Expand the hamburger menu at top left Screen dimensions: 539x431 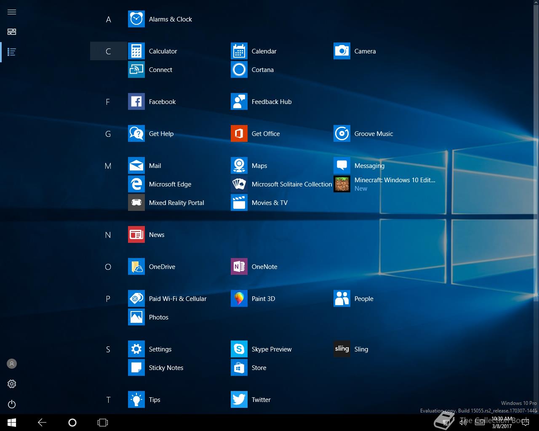coord(12,12)
